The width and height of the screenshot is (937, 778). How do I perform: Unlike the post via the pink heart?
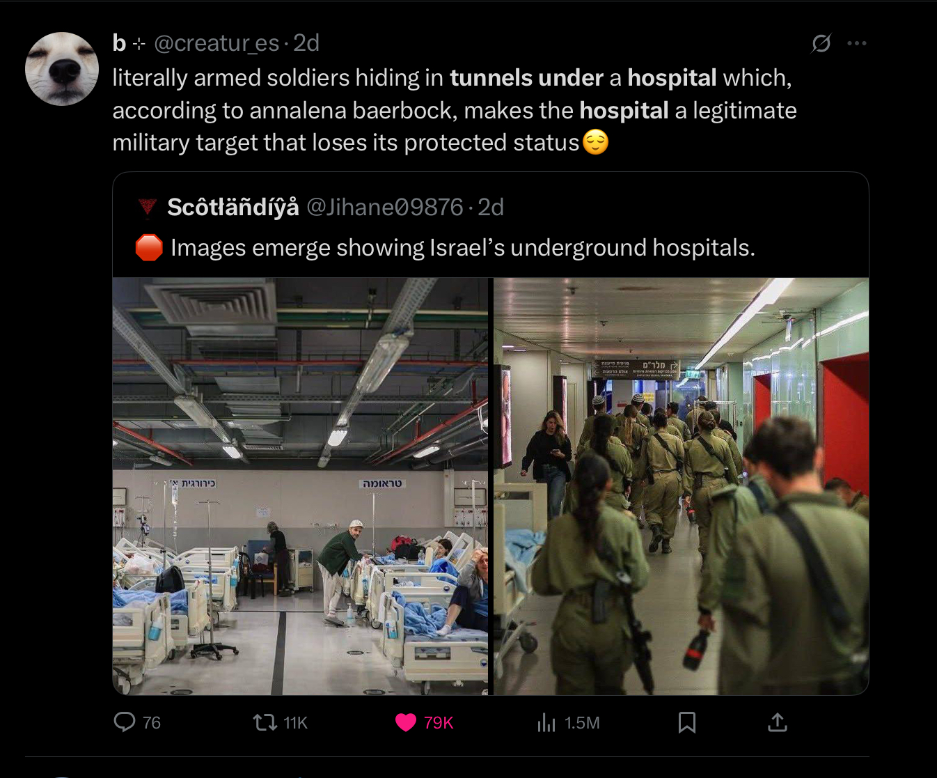tap(406, 722)
